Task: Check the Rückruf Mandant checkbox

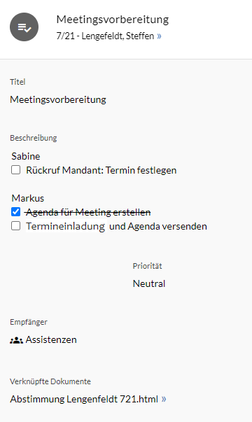Action: tap(15, 170)
